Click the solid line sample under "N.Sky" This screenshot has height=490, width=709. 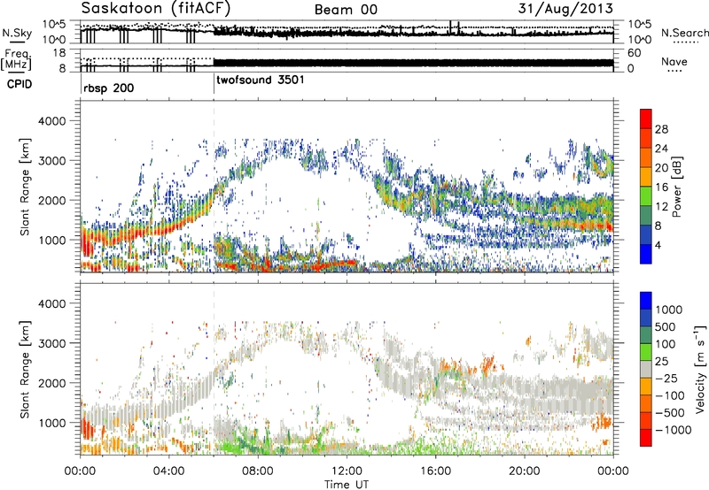17,42
